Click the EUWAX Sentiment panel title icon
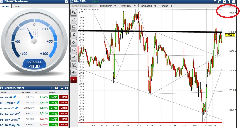The width and height of the screenshot is (248, 130). tap(1, 1)
